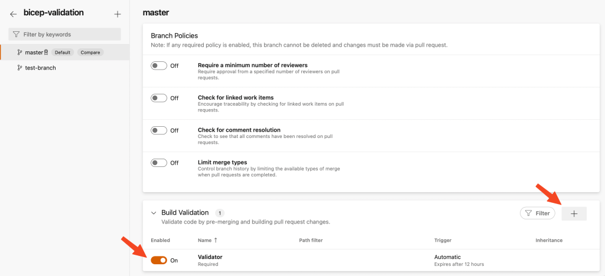
Task: Add a new build validation policy
Action: point(574,213)
